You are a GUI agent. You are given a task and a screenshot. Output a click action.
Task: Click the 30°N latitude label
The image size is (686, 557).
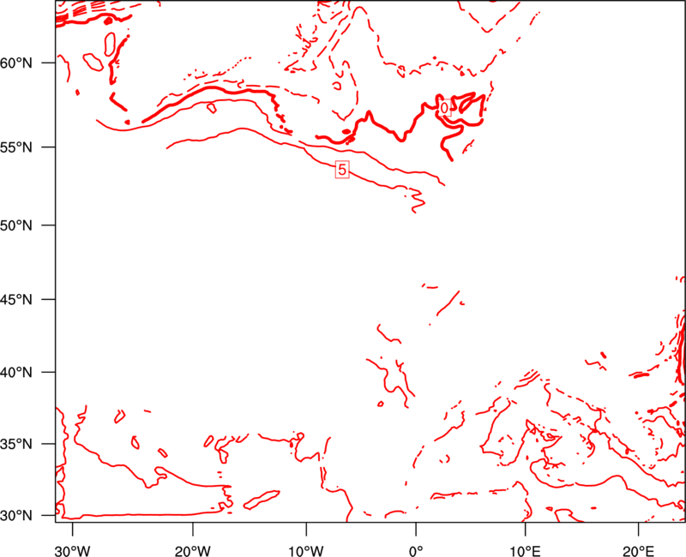coord(16,516)
